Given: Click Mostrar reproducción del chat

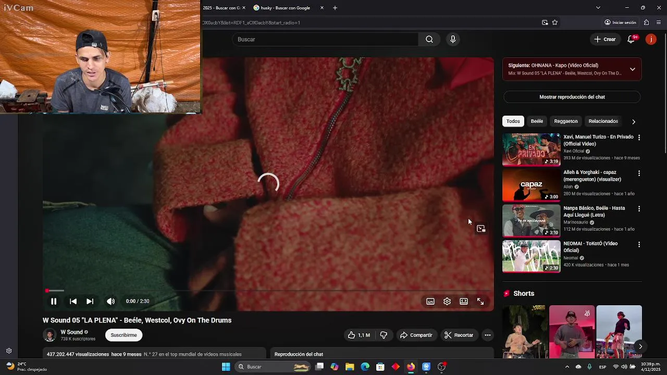Looking at the screenshot, I should [572, 97].
